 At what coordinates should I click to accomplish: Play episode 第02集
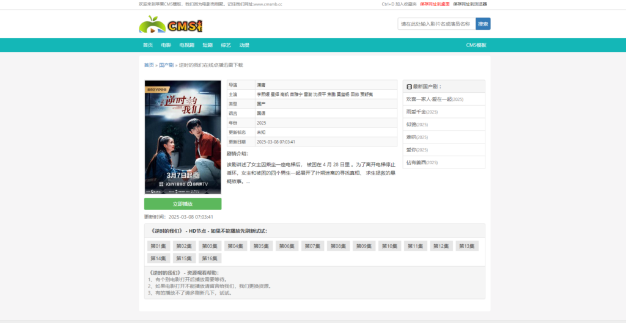click(185, 246)
